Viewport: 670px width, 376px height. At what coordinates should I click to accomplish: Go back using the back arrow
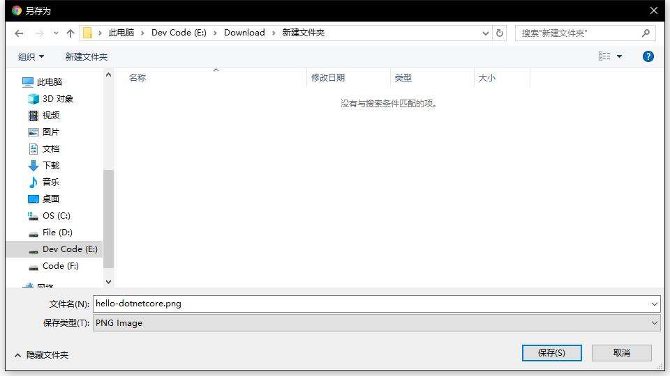click(x=19, y=33)
